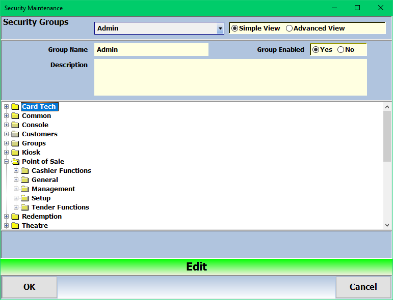This screenshot has width=393, height=300.
Task: Click the yellow Management folder icon
Action: tap(24, 189)
